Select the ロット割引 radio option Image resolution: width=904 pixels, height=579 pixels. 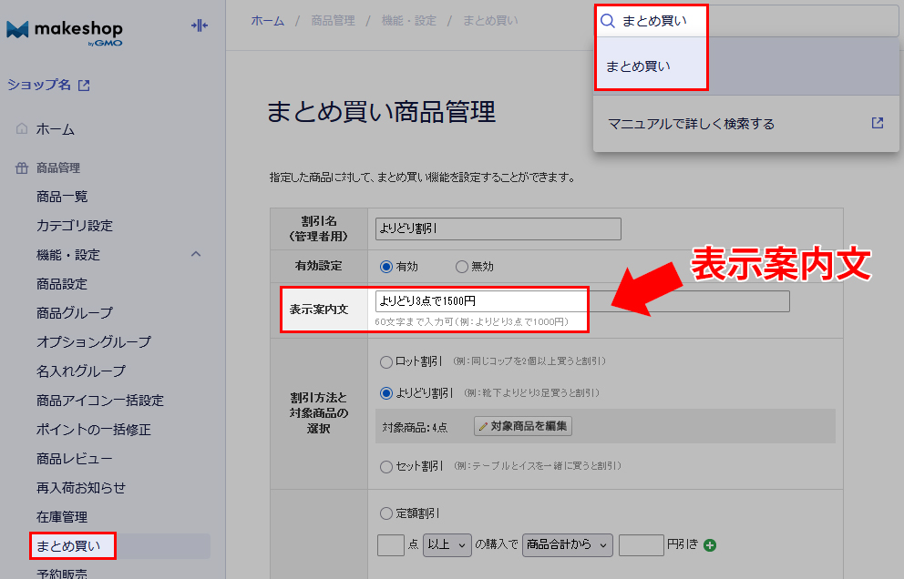tap(385, 361)
